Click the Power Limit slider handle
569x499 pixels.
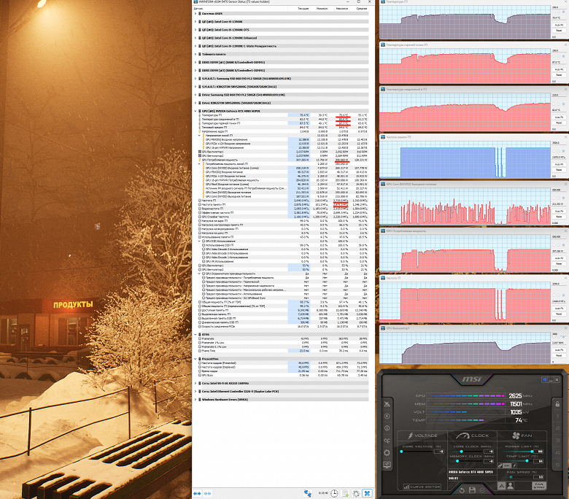click(532, 452)
